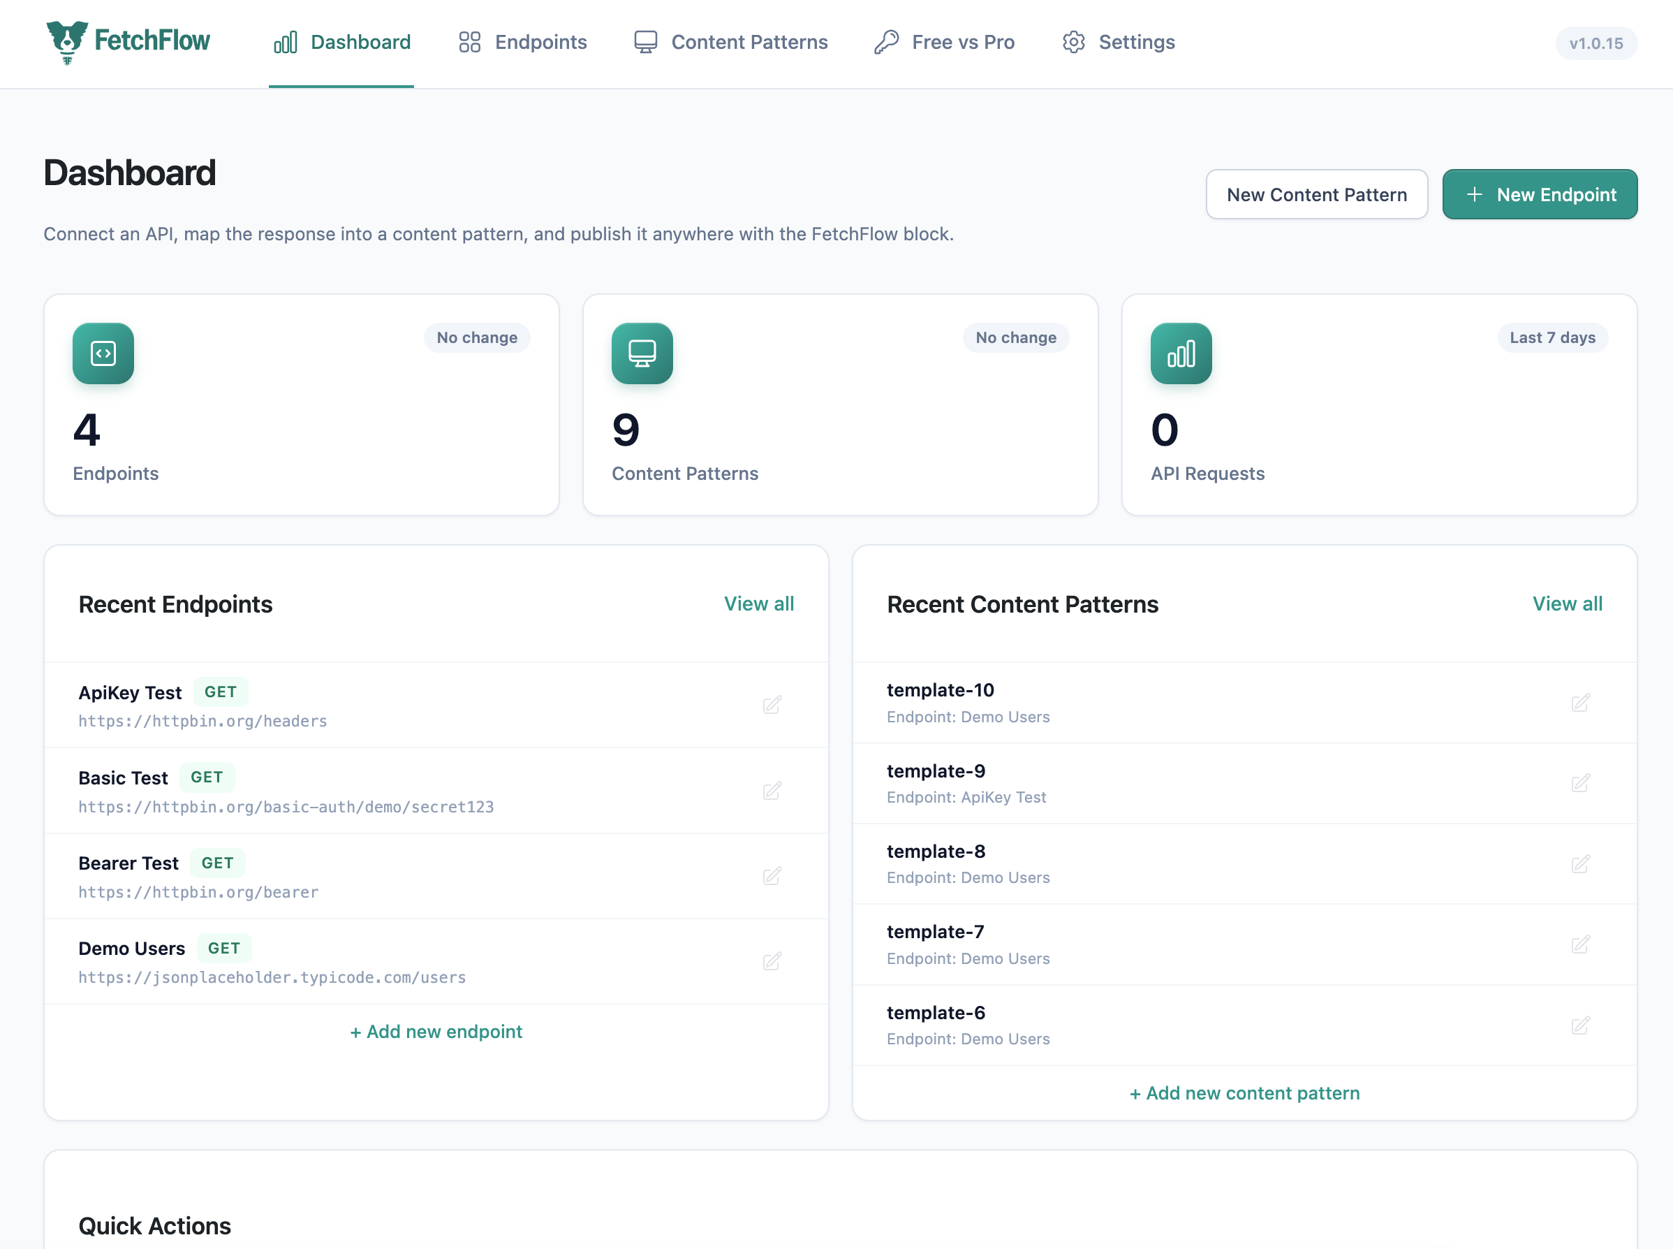Edit template-7 using its pencil icon
The image size is (1673, 1249).
1580,945
